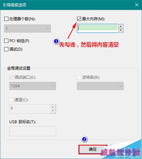Viewport: 142px width, 159px height.
Task: Enable the 调试(D) checkbox
Action: coord(6,49)
